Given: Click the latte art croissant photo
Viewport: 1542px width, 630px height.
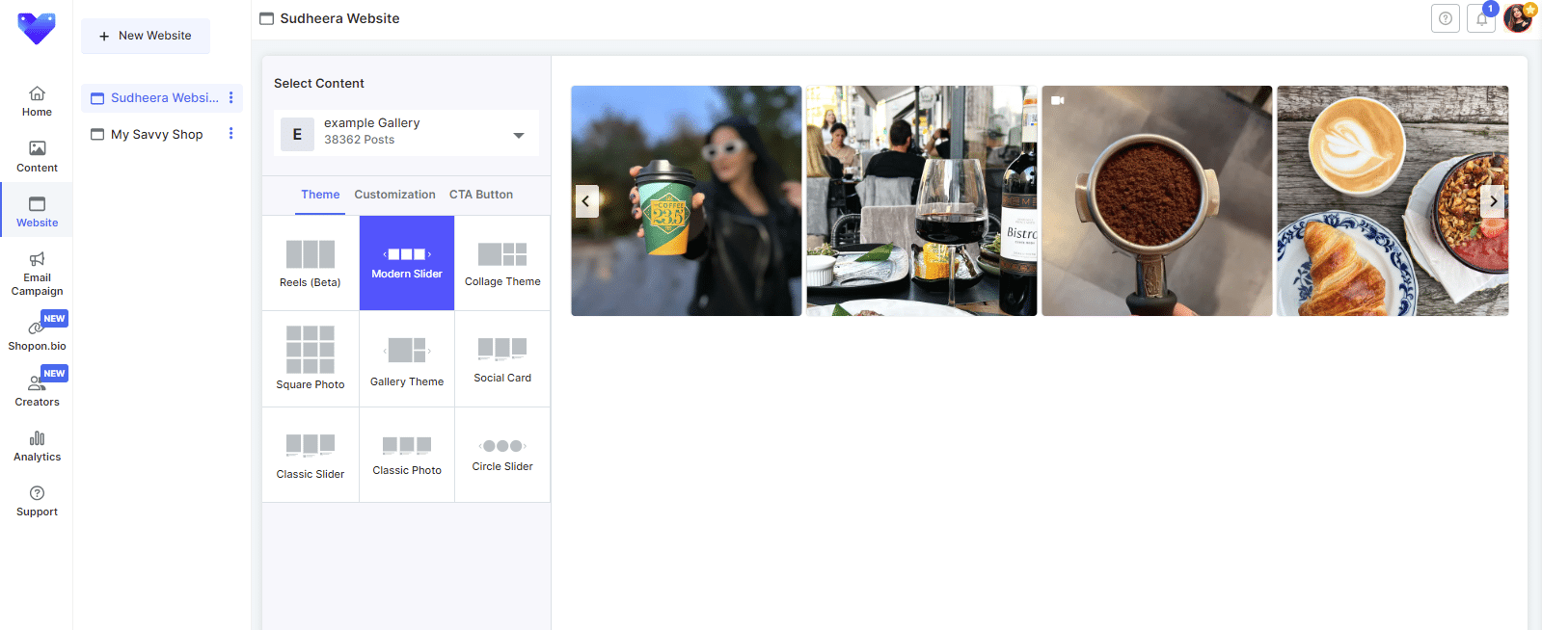Looking at the screenshot, I should coord(1392,200).
